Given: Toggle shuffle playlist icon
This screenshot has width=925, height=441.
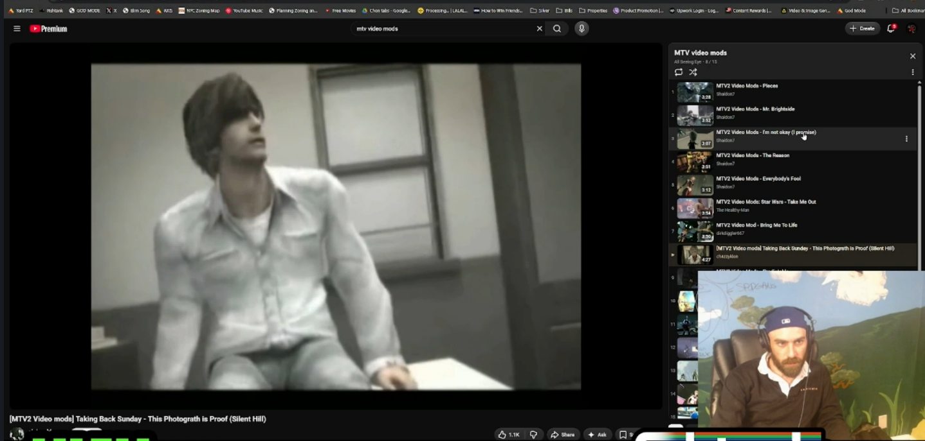Looking at the screenshot, I should coord(693,72).
